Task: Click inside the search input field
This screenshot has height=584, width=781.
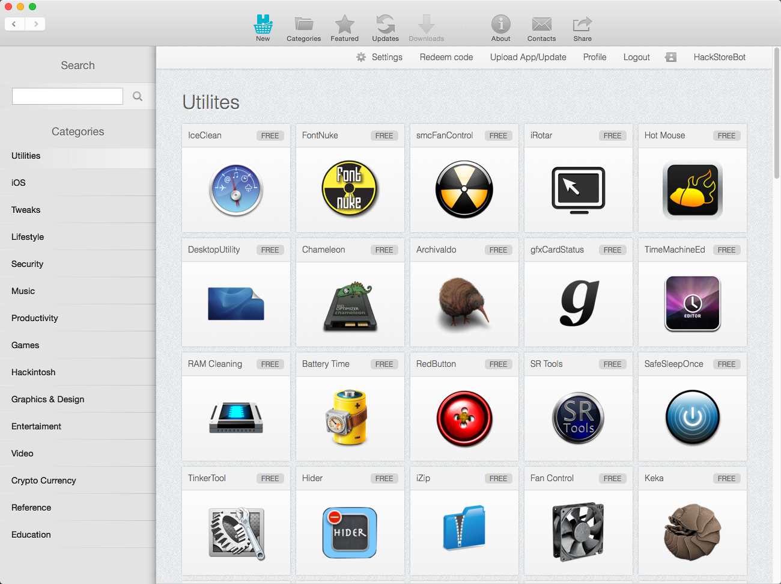Action: [x=67, y=96]
